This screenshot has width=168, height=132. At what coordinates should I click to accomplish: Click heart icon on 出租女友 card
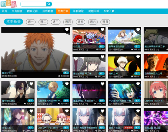click(31, 111)
